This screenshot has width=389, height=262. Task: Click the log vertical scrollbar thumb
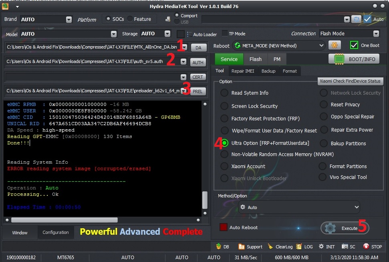click(205, 200)
